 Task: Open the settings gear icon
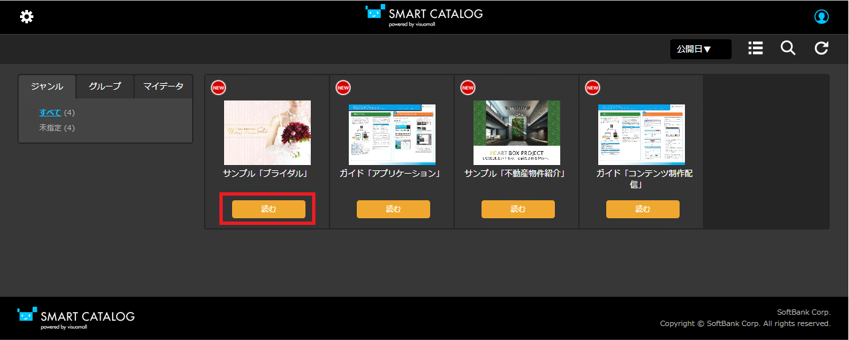coord(27,17)
